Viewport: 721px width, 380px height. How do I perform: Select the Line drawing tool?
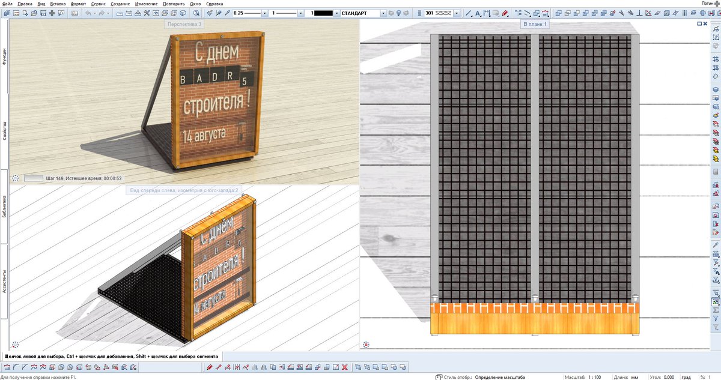(469, 13)
